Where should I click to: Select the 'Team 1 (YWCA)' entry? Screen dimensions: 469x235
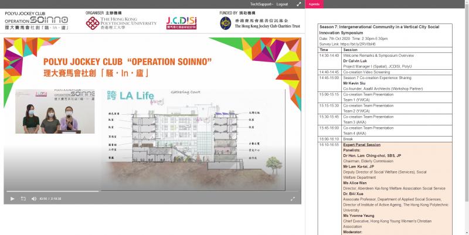356,100
